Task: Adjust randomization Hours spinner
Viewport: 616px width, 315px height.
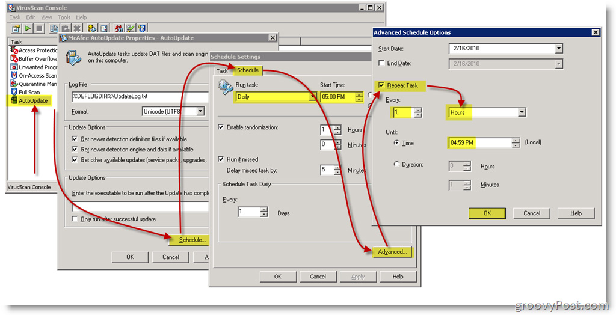Action: click(337, 130)
